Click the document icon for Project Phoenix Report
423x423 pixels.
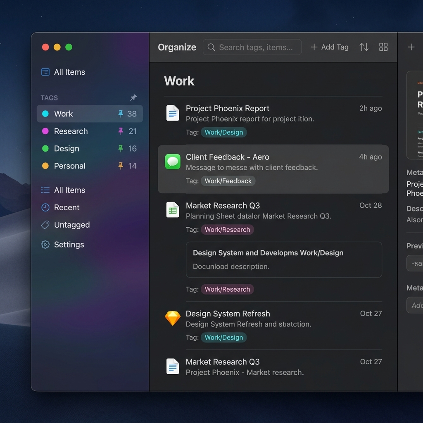coord(173,113)
